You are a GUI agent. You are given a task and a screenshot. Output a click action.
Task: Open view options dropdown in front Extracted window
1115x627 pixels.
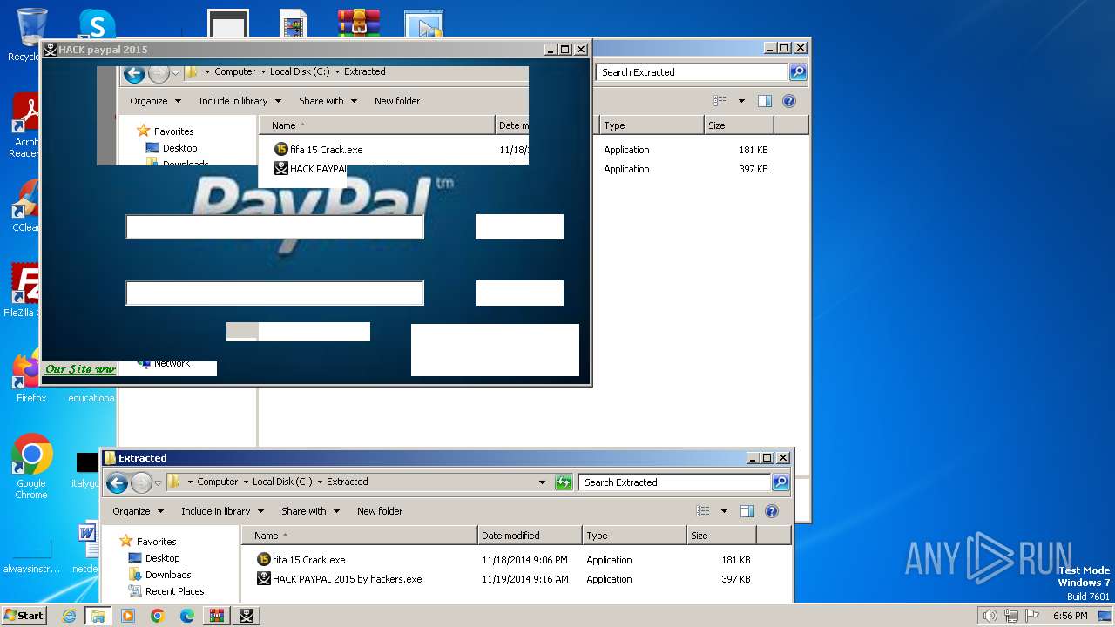coord(724,511)
